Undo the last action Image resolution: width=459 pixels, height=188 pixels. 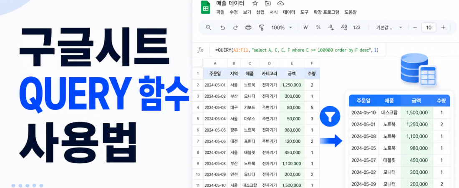coord(223,27)
